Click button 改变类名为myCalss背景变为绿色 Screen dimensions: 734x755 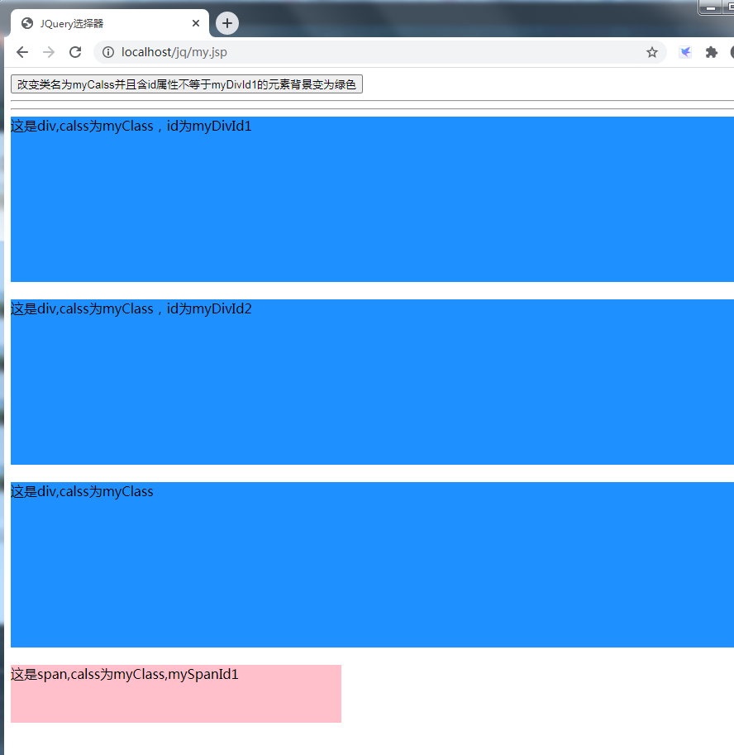click(187, 84)
